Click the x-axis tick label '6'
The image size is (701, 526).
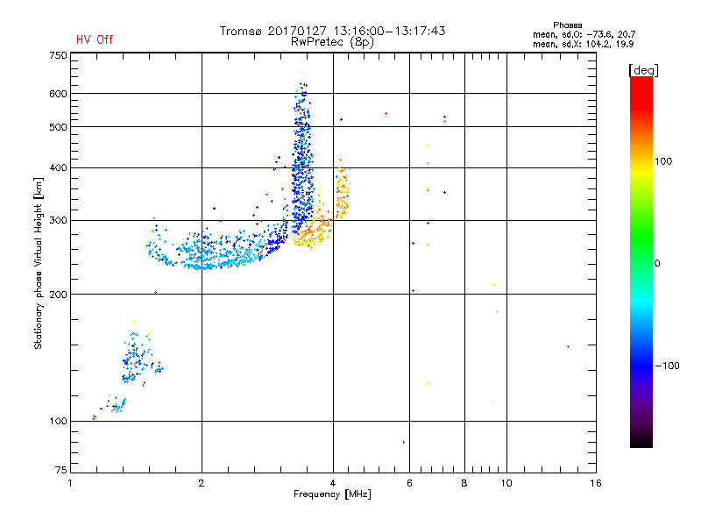pos(409,483)
